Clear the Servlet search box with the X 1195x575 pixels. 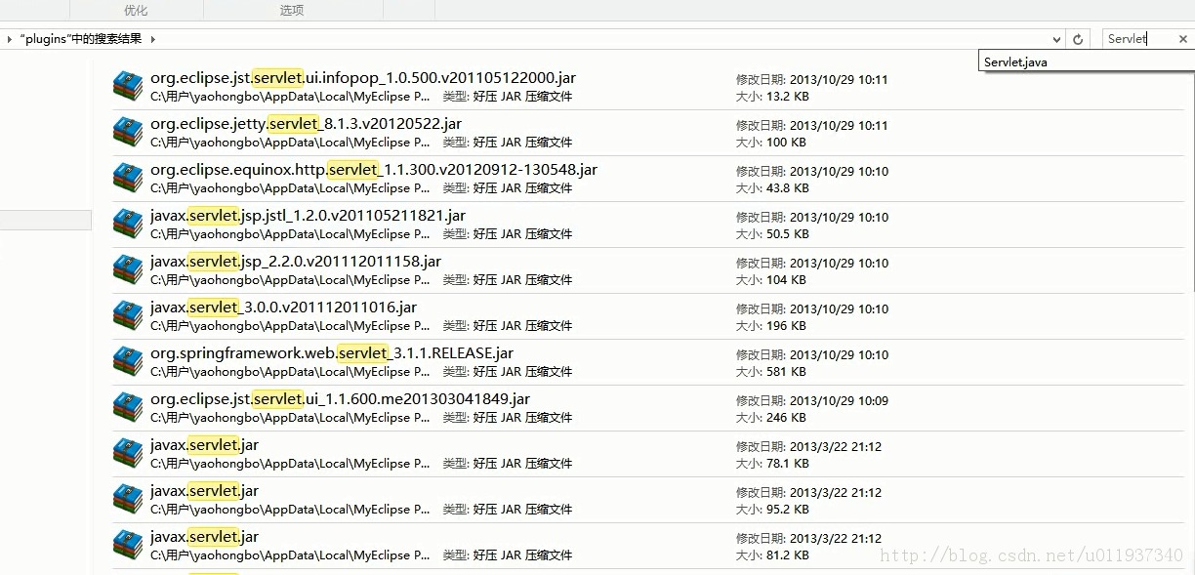point(1183,39)
